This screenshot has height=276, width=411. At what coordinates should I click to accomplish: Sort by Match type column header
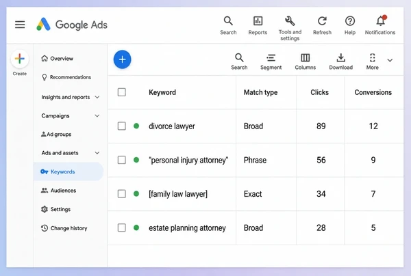pos(260,92)
